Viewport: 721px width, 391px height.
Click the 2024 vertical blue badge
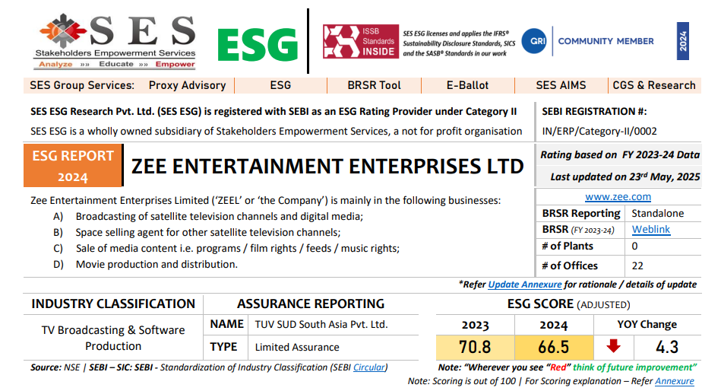[683, 41]
